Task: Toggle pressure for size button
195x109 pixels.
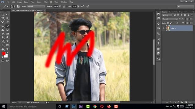Action: click(88, 6)
